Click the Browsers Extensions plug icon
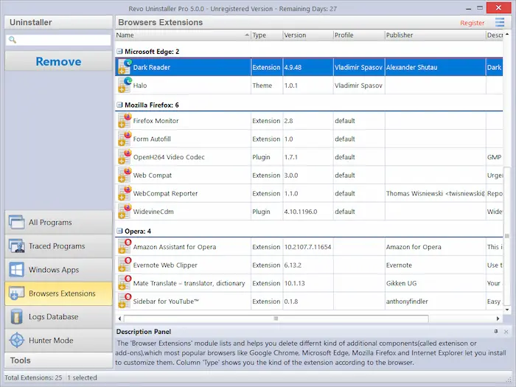The image size is (516, 387). pyautogui.click(x=16, y=293)
